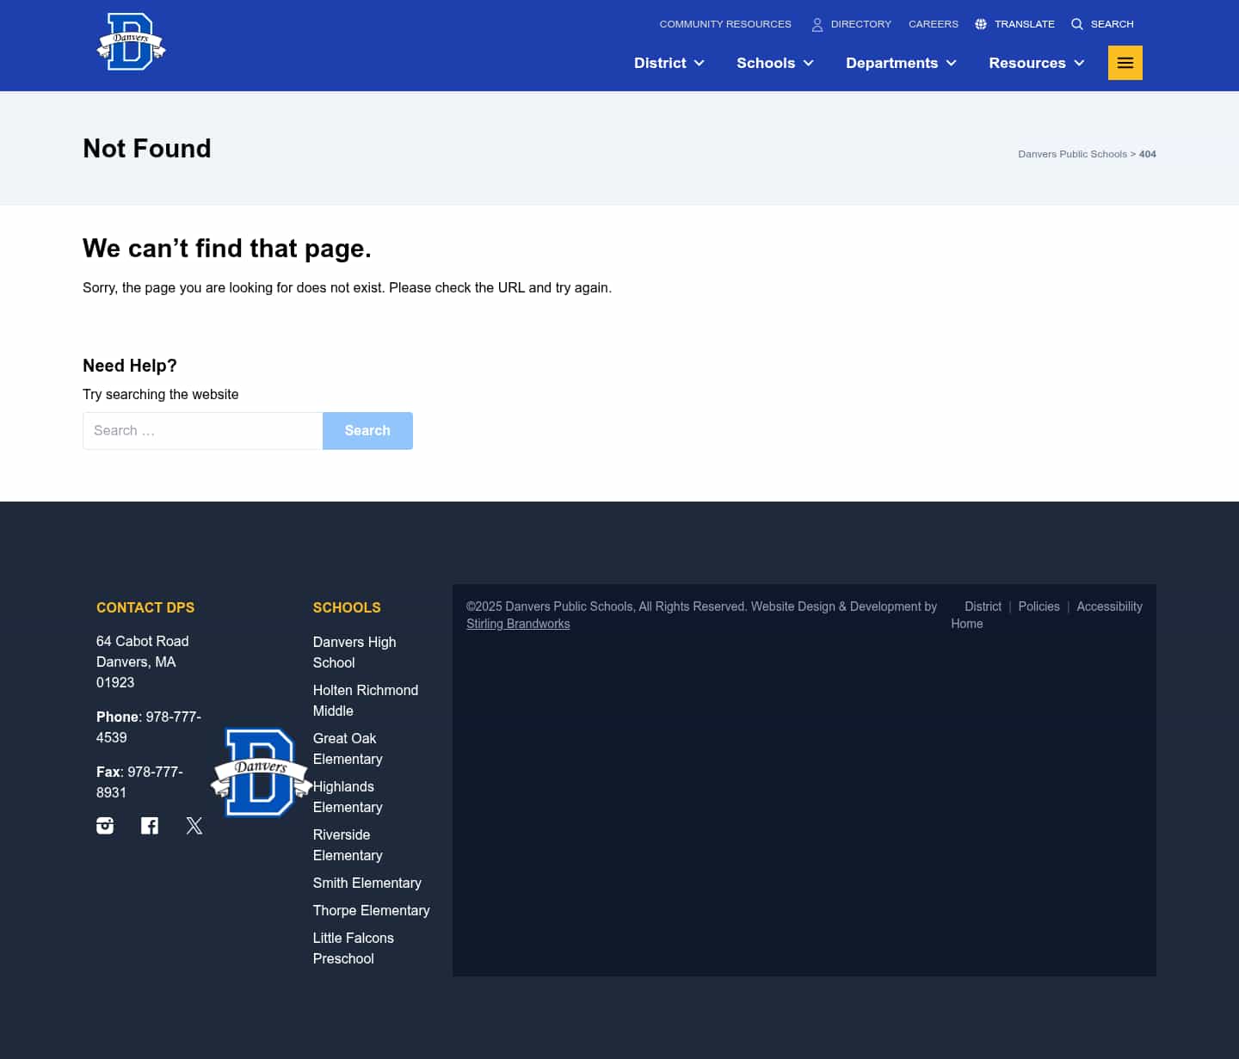The image size is (1239, 1059).
Task: Click the Translate globe icon
Action: tap(981, 23)
